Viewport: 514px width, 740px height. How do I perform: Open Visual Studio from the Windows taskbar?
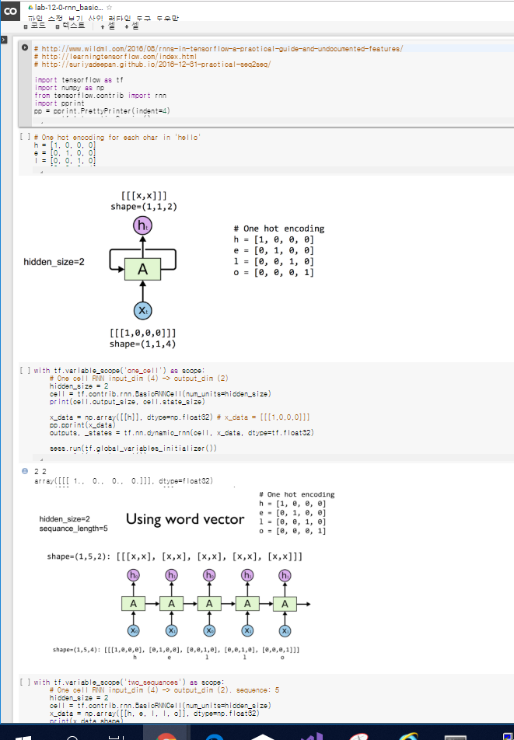coord(313,735)
